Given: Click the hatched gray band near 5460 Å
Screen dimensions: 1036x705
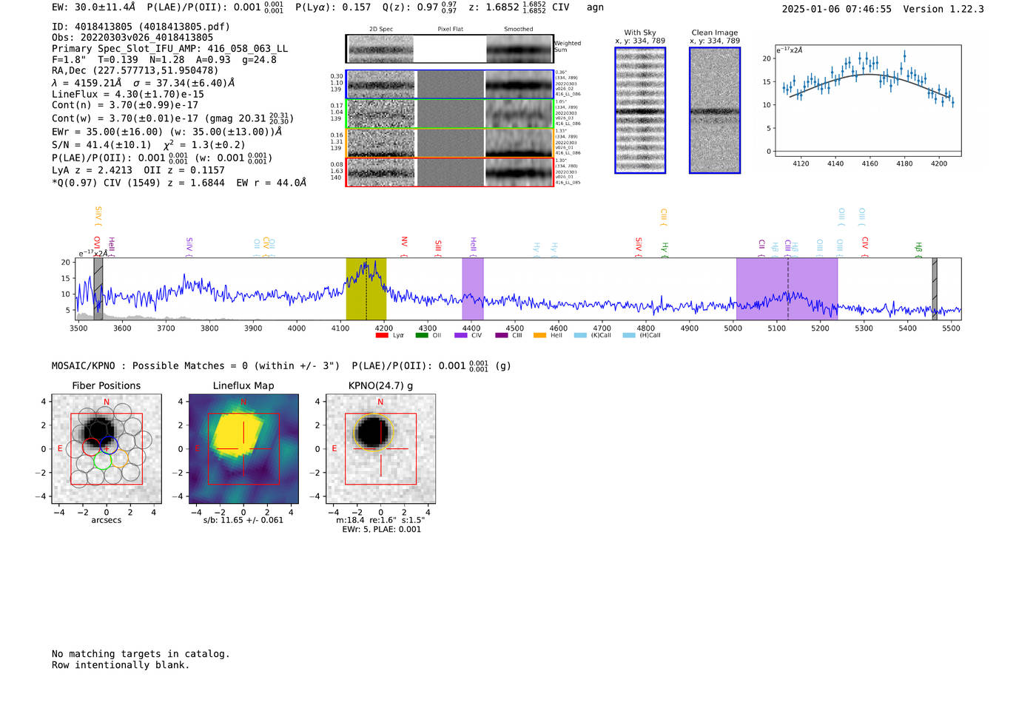Looking at the screenshot, I should [x=935, y=289].
